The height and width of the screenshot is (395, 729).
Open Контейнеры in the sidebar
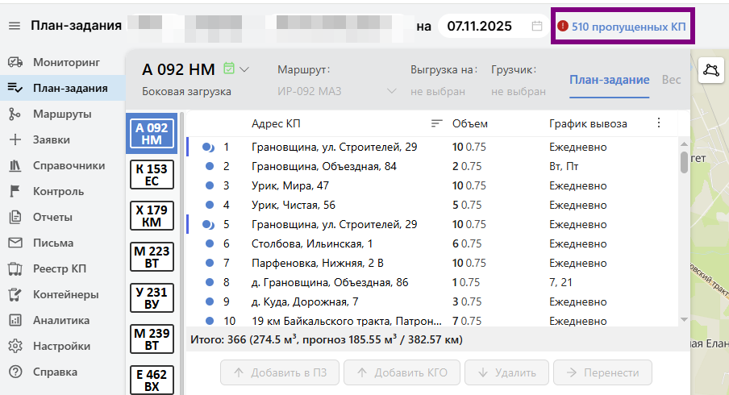coord(65,294)
